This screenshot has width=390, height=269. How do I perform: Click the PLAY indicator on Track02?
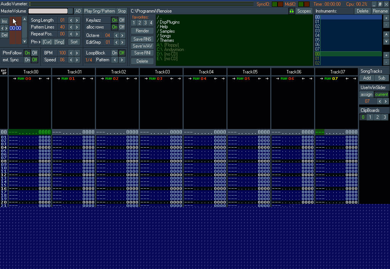coord(108,79)
